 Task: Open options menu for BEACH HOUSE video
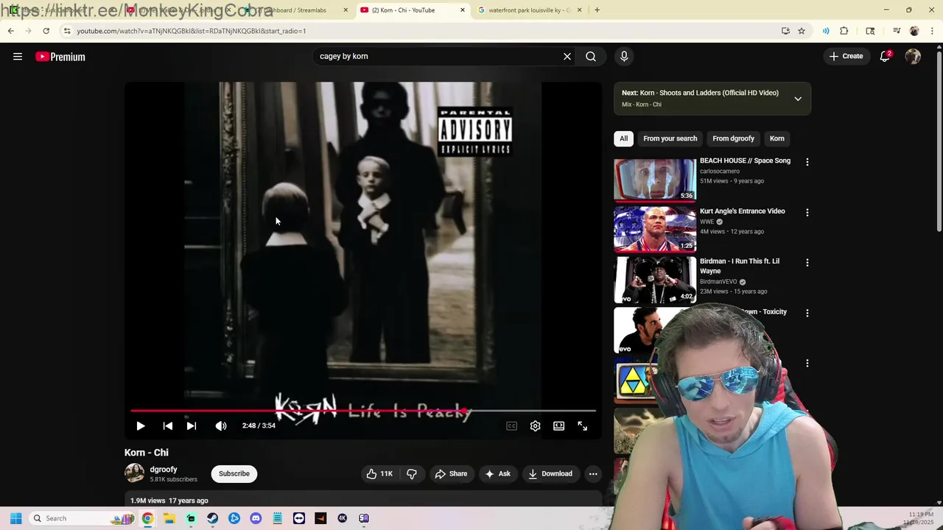tap(807, 162)
